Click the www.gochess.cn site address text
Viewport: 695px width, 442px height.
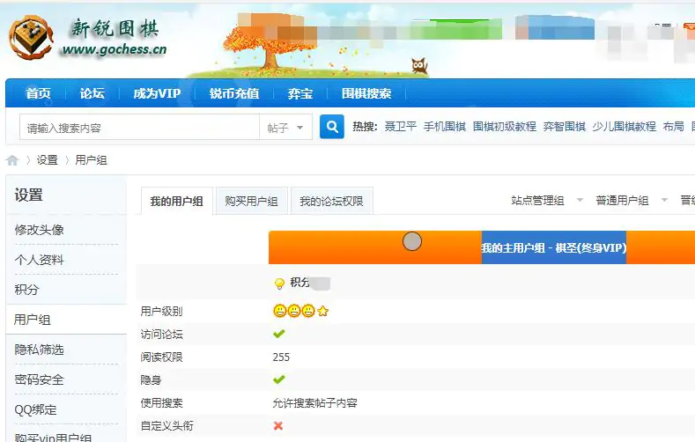[x=115, y=49]
